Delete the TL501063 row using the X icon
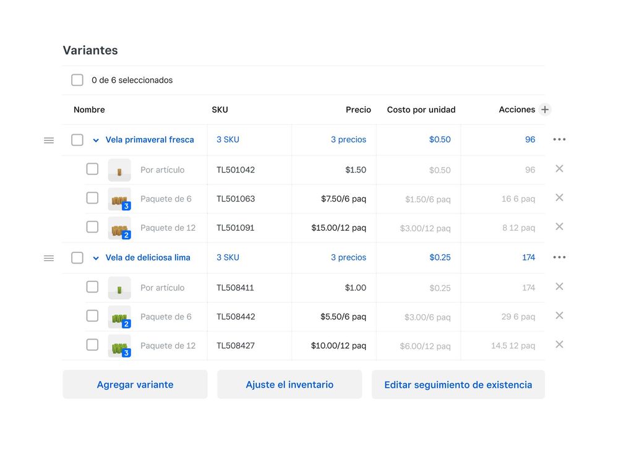 (559, 198)
